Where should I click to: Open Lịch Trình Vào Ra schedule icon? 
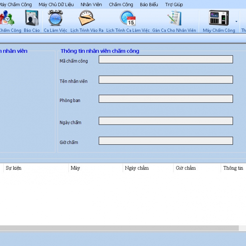87,18
